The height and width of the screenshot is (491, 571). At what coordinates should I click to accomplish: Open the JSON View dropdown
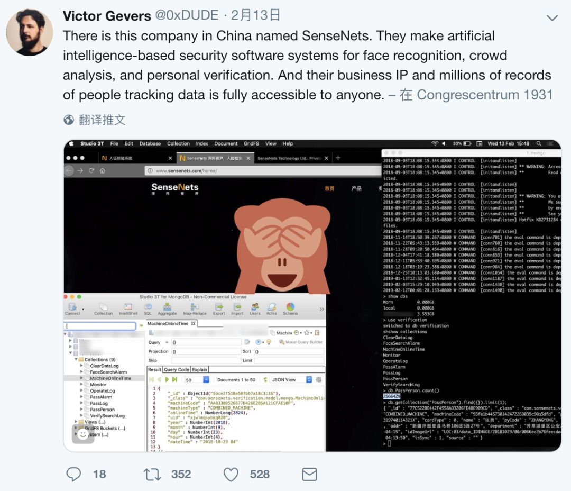click(291, 379)
